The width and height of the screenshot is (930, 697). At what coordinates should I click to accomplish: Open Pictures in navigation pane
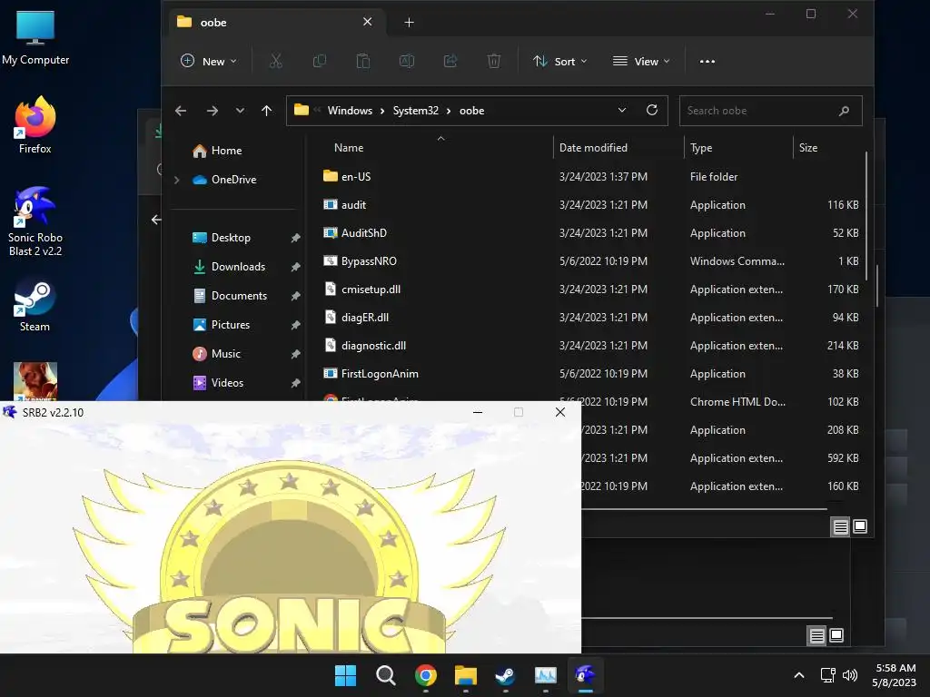point(230,325)
